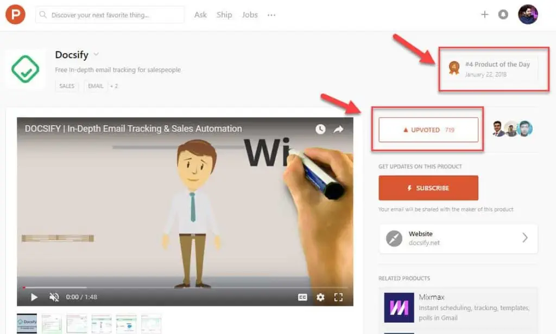Open the docsify.net Website link
556x334 pixels.
click(458, 239)
